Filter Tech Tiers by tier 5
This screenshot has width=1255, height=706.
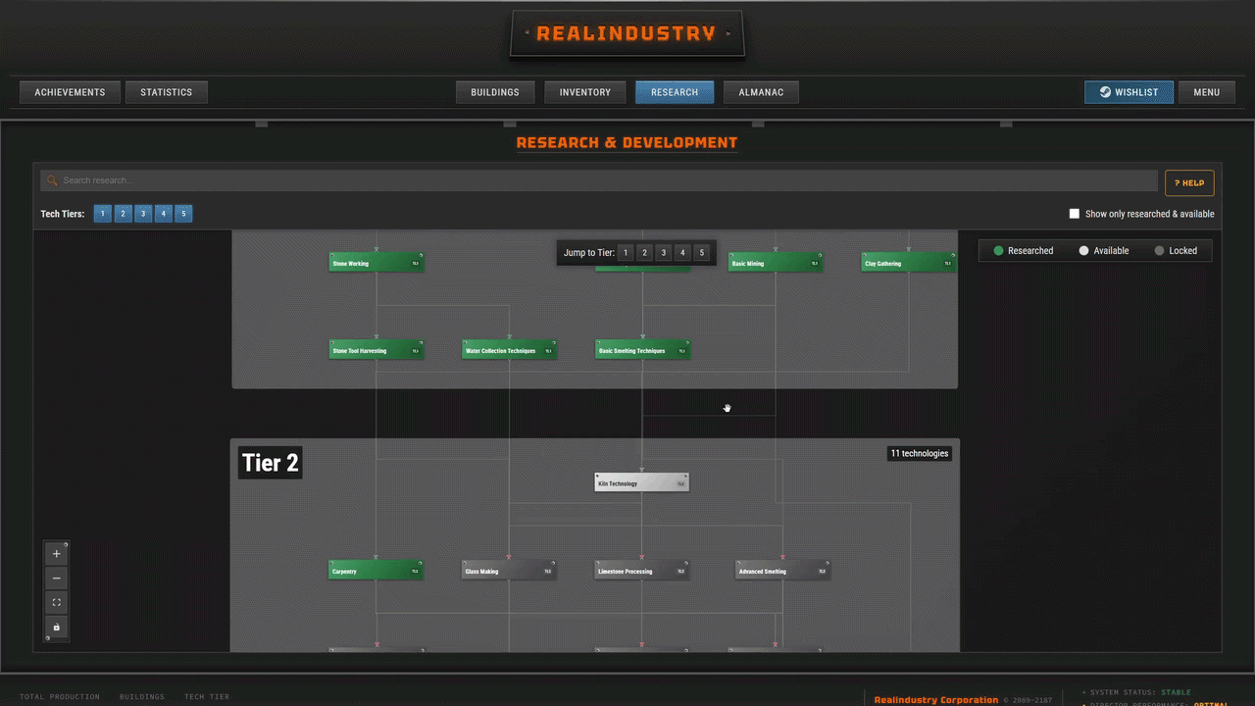coord(183,214)
